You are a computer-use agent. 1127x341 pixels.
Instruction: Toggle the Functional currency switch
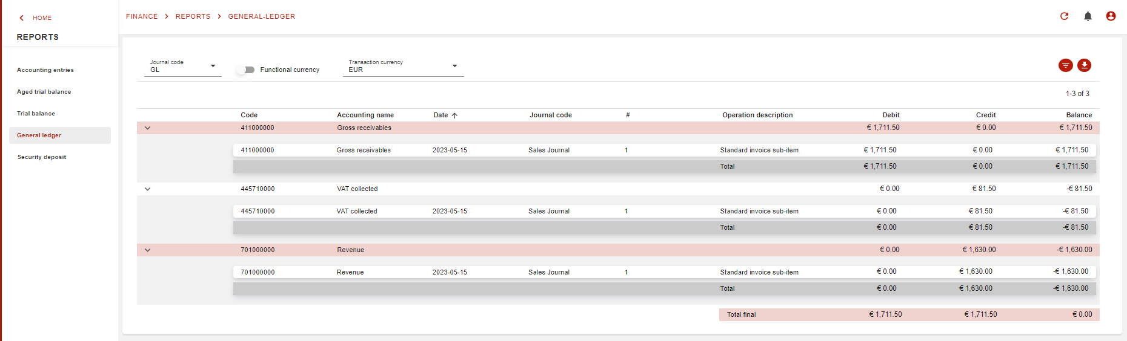click(245, 70)
